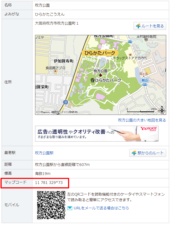Open 枚方公園の大きい地図を見る link
This screenshot has width=172, height=226.
pos(142,120)
